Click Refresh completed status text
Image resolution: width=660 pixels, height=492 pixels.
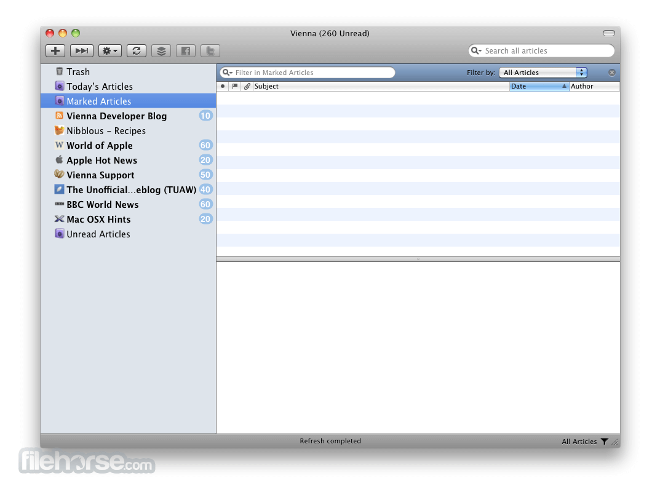click(330, 441)
